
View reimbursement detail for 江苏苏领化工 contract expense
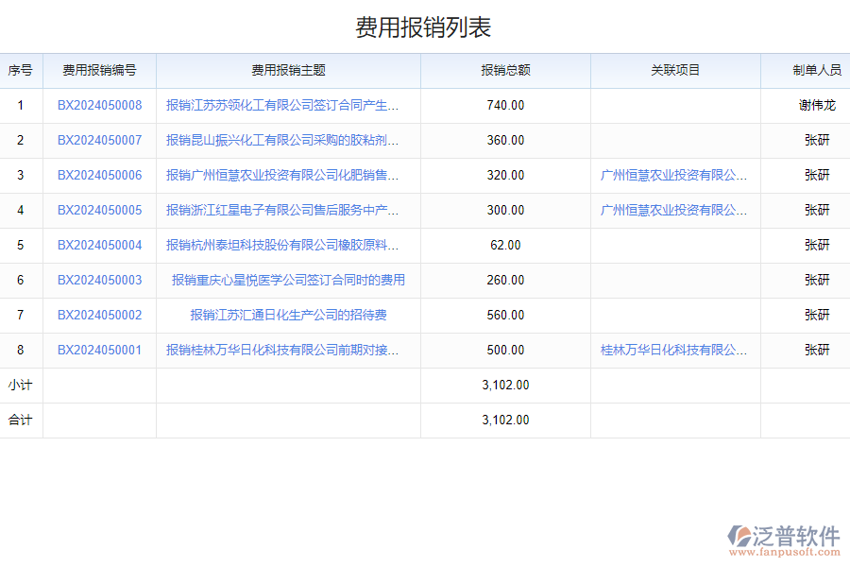(286, 105)
